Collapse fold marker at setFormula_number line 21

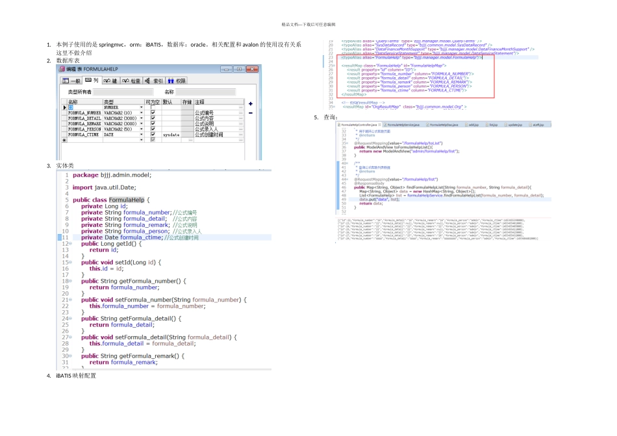(x=70, y=300)
